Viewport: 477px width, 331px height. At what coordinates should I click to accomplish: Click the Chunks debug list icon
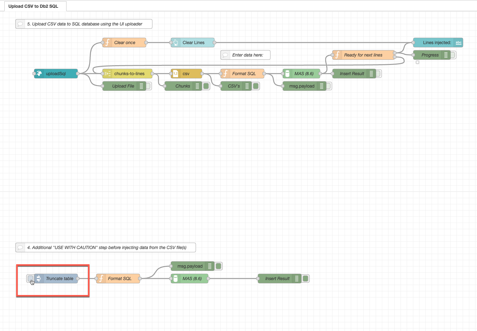tap(197, 86)
